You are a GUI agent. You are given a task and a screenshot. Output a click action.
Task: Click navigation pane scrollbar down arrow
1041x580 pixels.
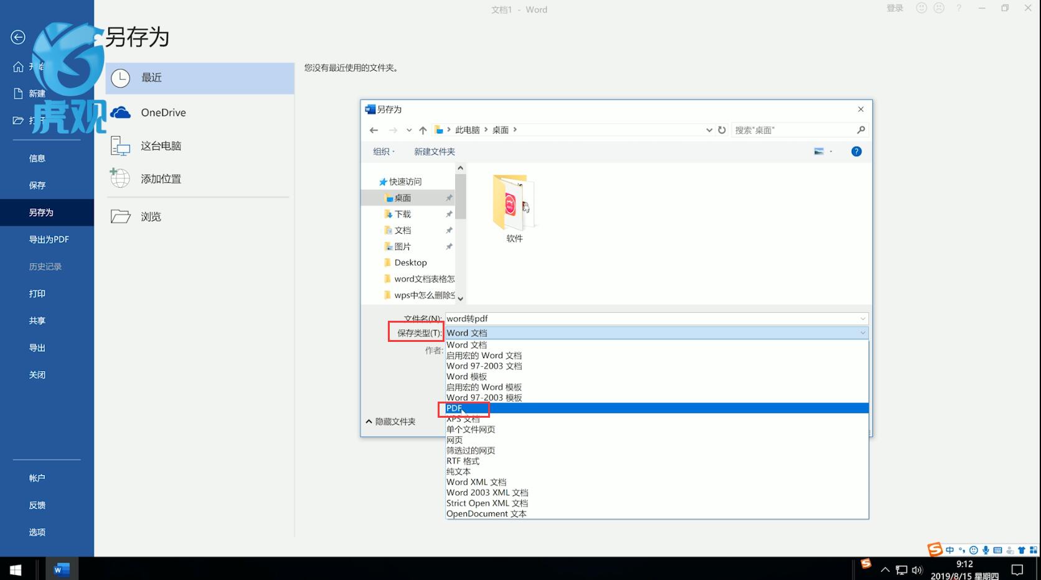pos(461,298)
